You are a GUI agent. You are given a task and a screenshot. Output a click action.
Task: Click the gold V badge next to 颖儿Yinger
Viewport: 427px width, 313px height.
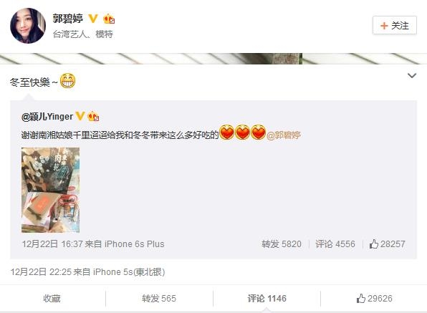[80, 116]
